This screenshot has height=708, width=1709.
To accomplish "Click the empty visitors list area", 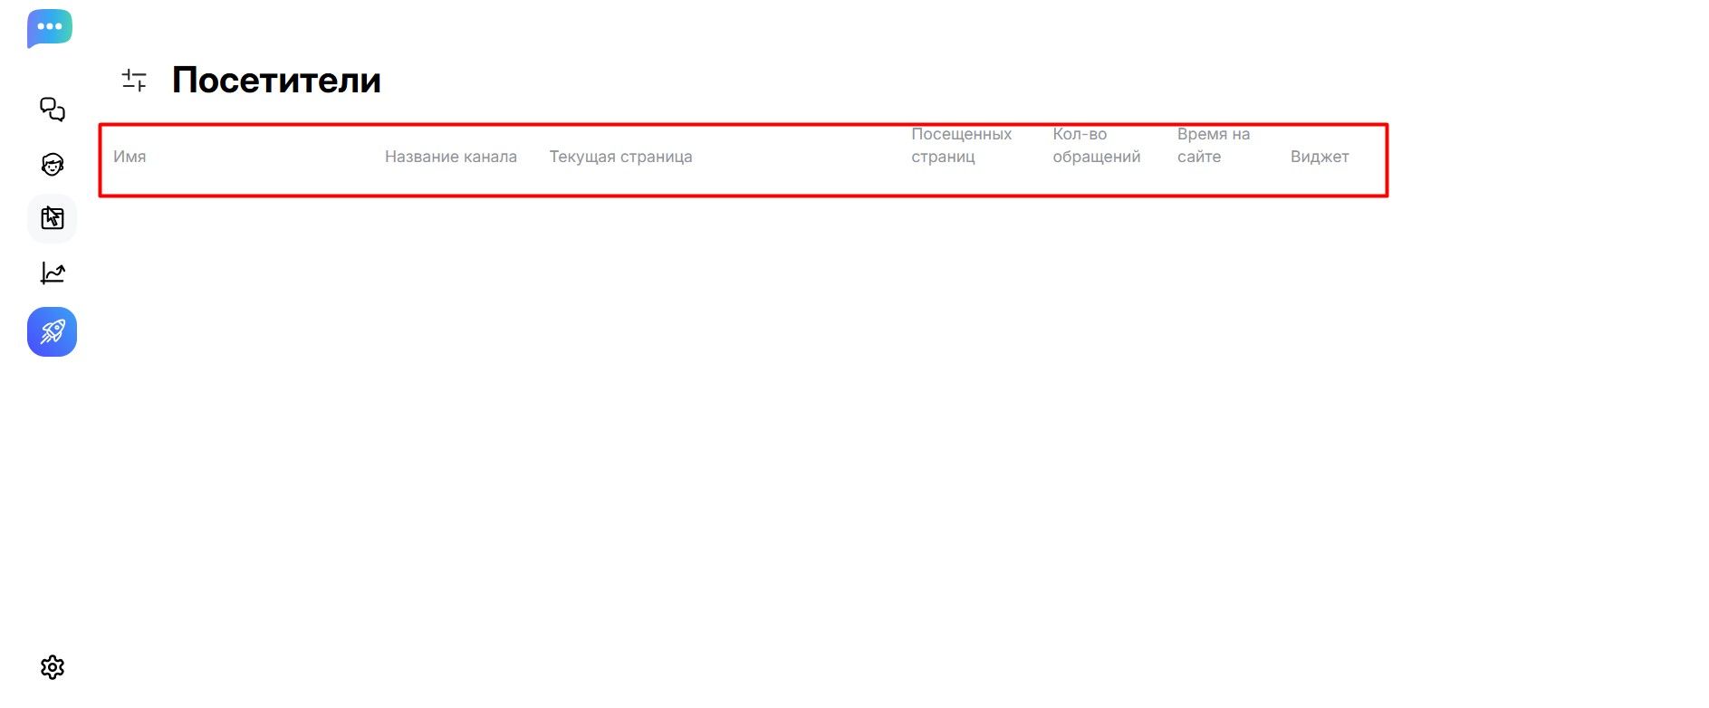I will (743, 407).
